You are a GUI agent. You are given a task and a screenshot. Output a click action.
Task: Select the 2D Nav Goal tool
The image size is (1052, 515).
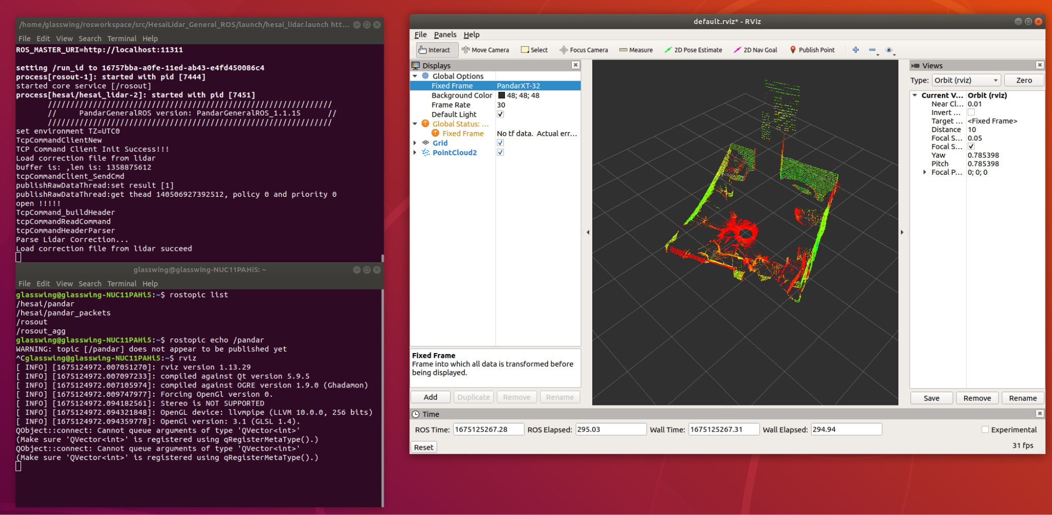coord(756,50)
